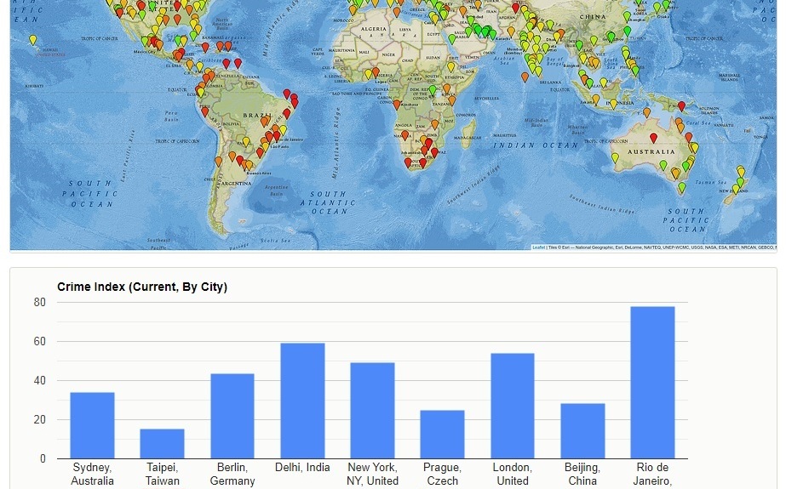Viewport: 786px width, 489px height.
Task: Select the red marker in central Australia
Action: click(x=653, y=138)
